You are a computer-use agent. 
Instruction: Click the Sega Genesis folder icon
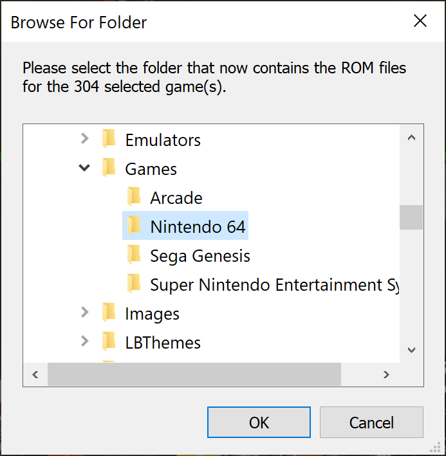click(x=134, y=255)
